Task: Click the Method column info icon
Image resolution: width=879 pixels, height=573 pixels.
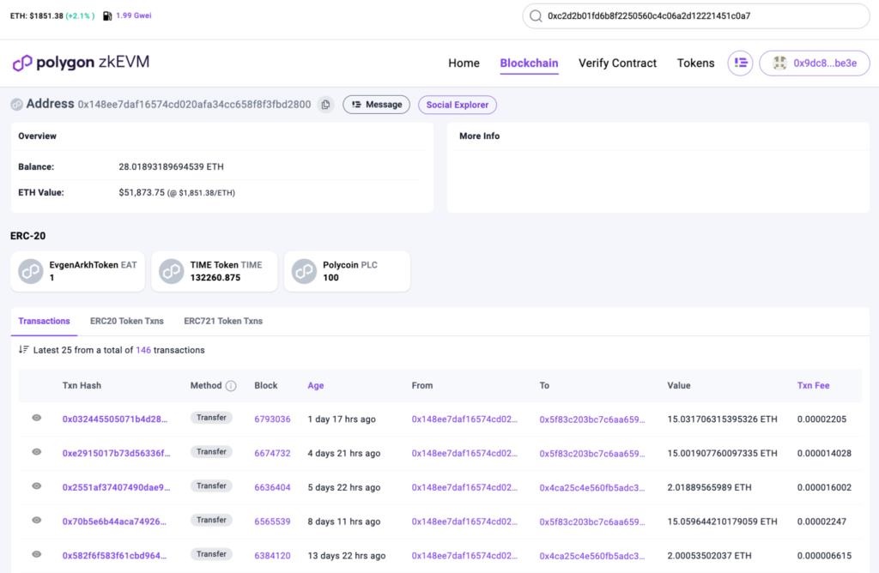Action: pos(231,386)
